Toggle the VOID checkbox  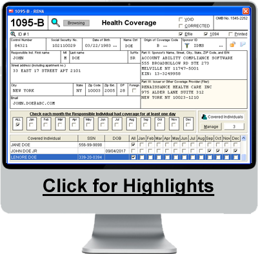click(x=181, y=19)
